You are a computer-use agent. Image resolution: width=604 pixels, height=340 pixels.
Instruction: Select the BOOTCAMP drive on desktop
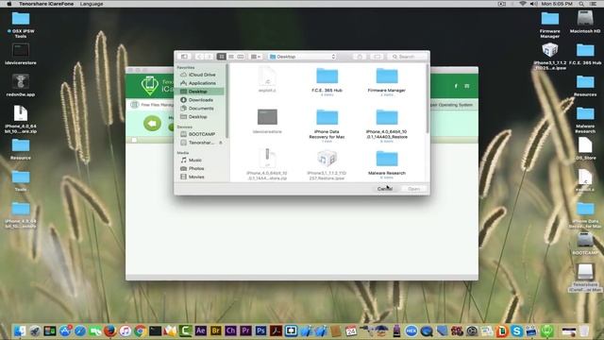tap(585, 244)
